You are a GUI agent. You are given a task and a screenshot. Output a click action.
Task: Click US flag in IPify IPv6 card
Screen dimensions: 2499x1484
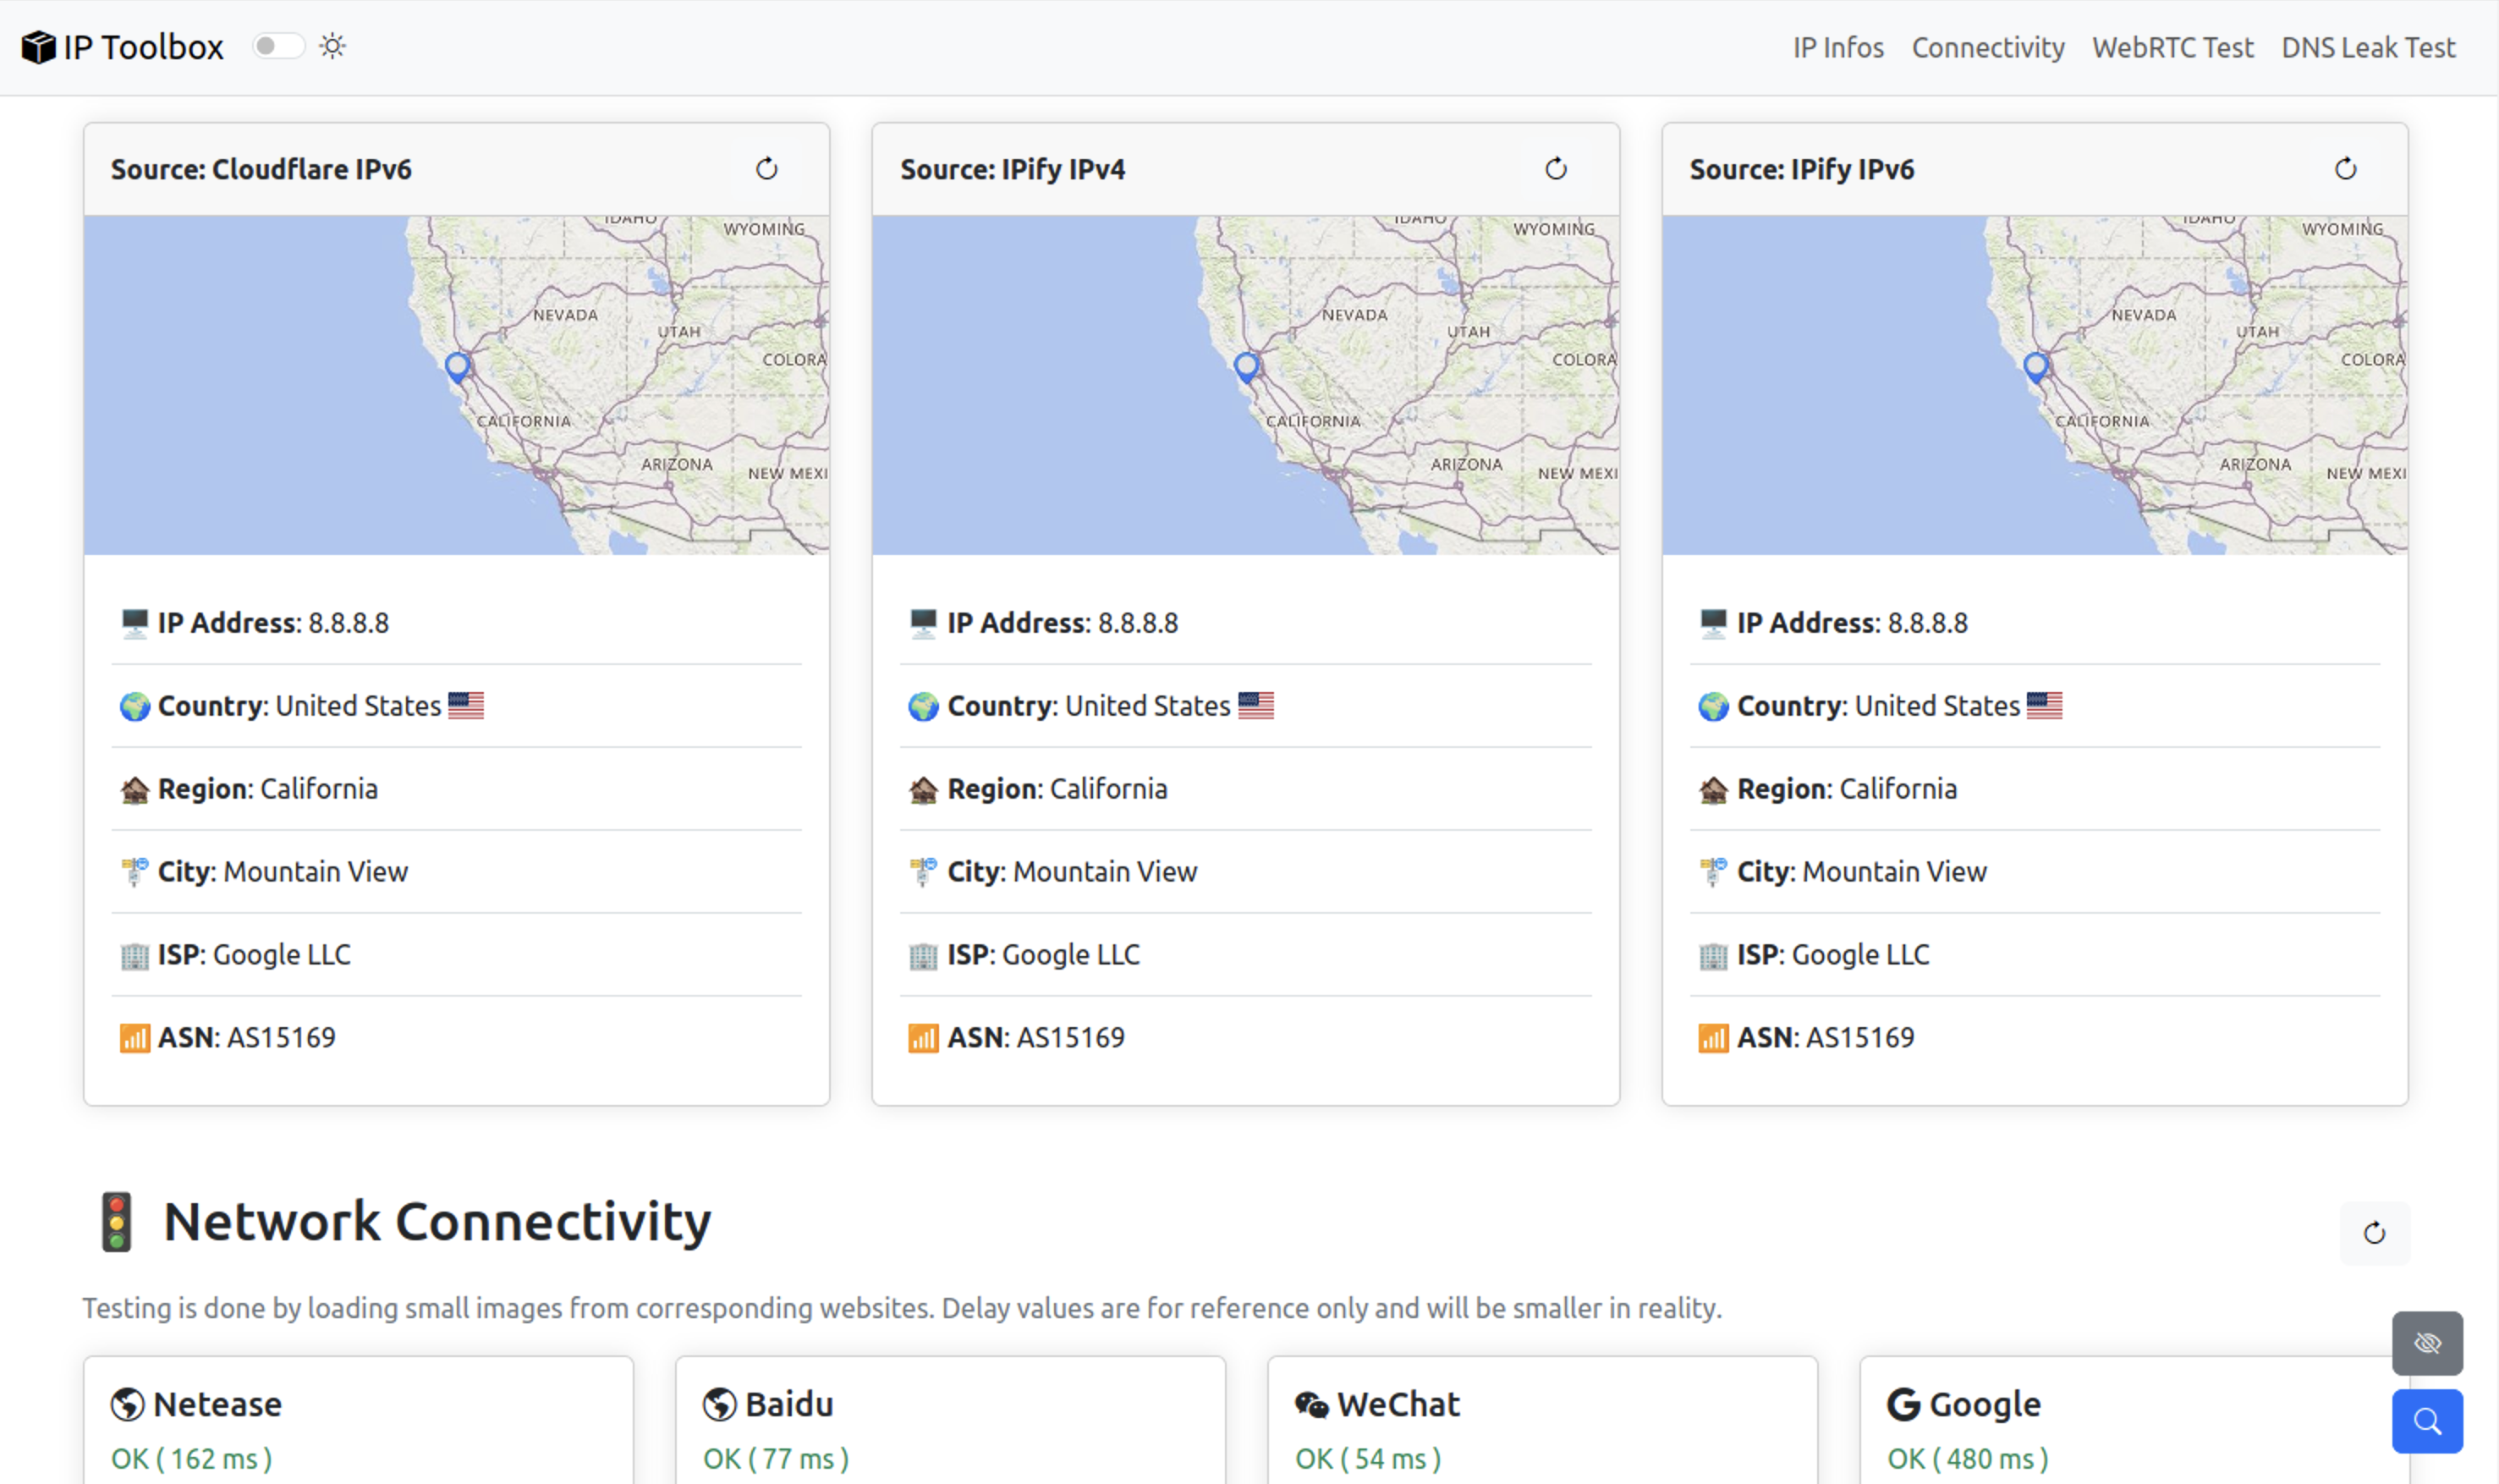coord(2044,705)
